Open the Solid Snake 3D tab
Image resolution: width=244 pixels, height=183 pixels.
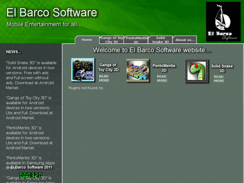tap(160, 40)
